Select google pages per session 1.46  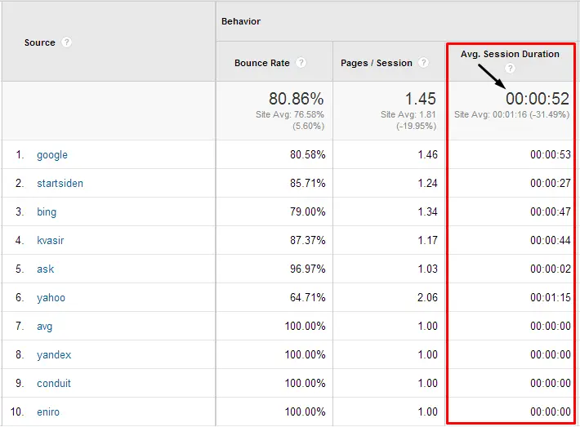427,154
